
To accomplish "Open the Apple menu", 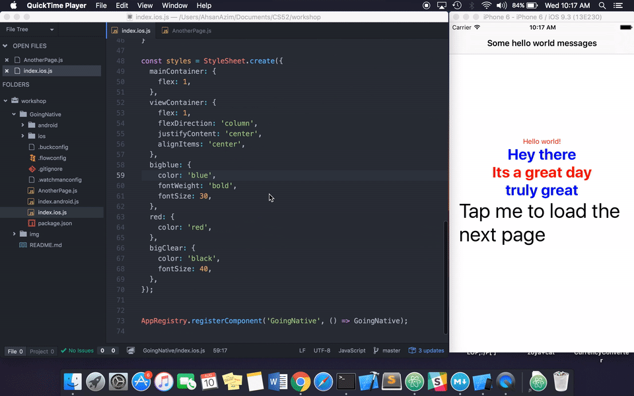I will (13, 5).
